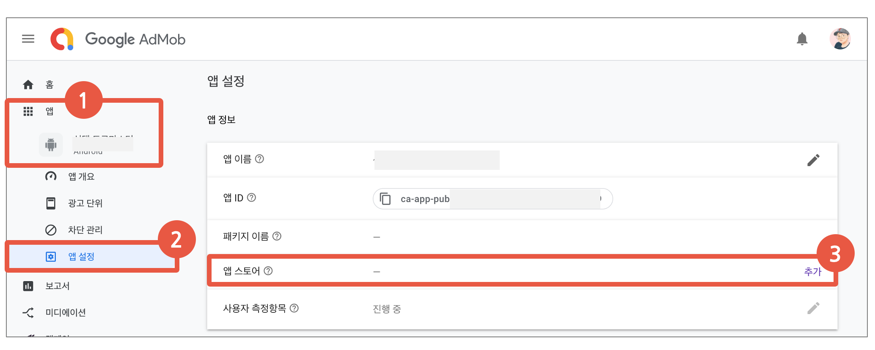Viewport: 875px width, 350px height.
Task: Open the hamburger navigation menu
Action: tap(28, 39)
